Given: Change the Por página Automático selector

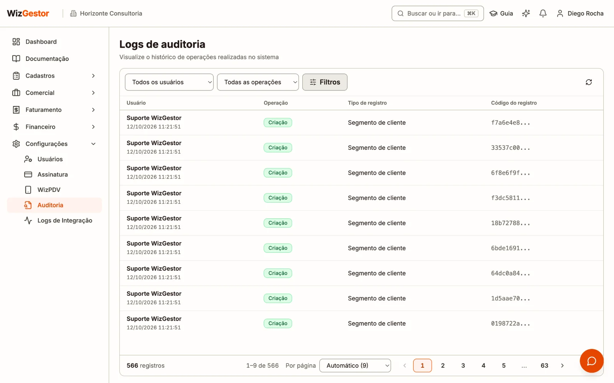Looking at the screenshot, I should tap(355, 365).
